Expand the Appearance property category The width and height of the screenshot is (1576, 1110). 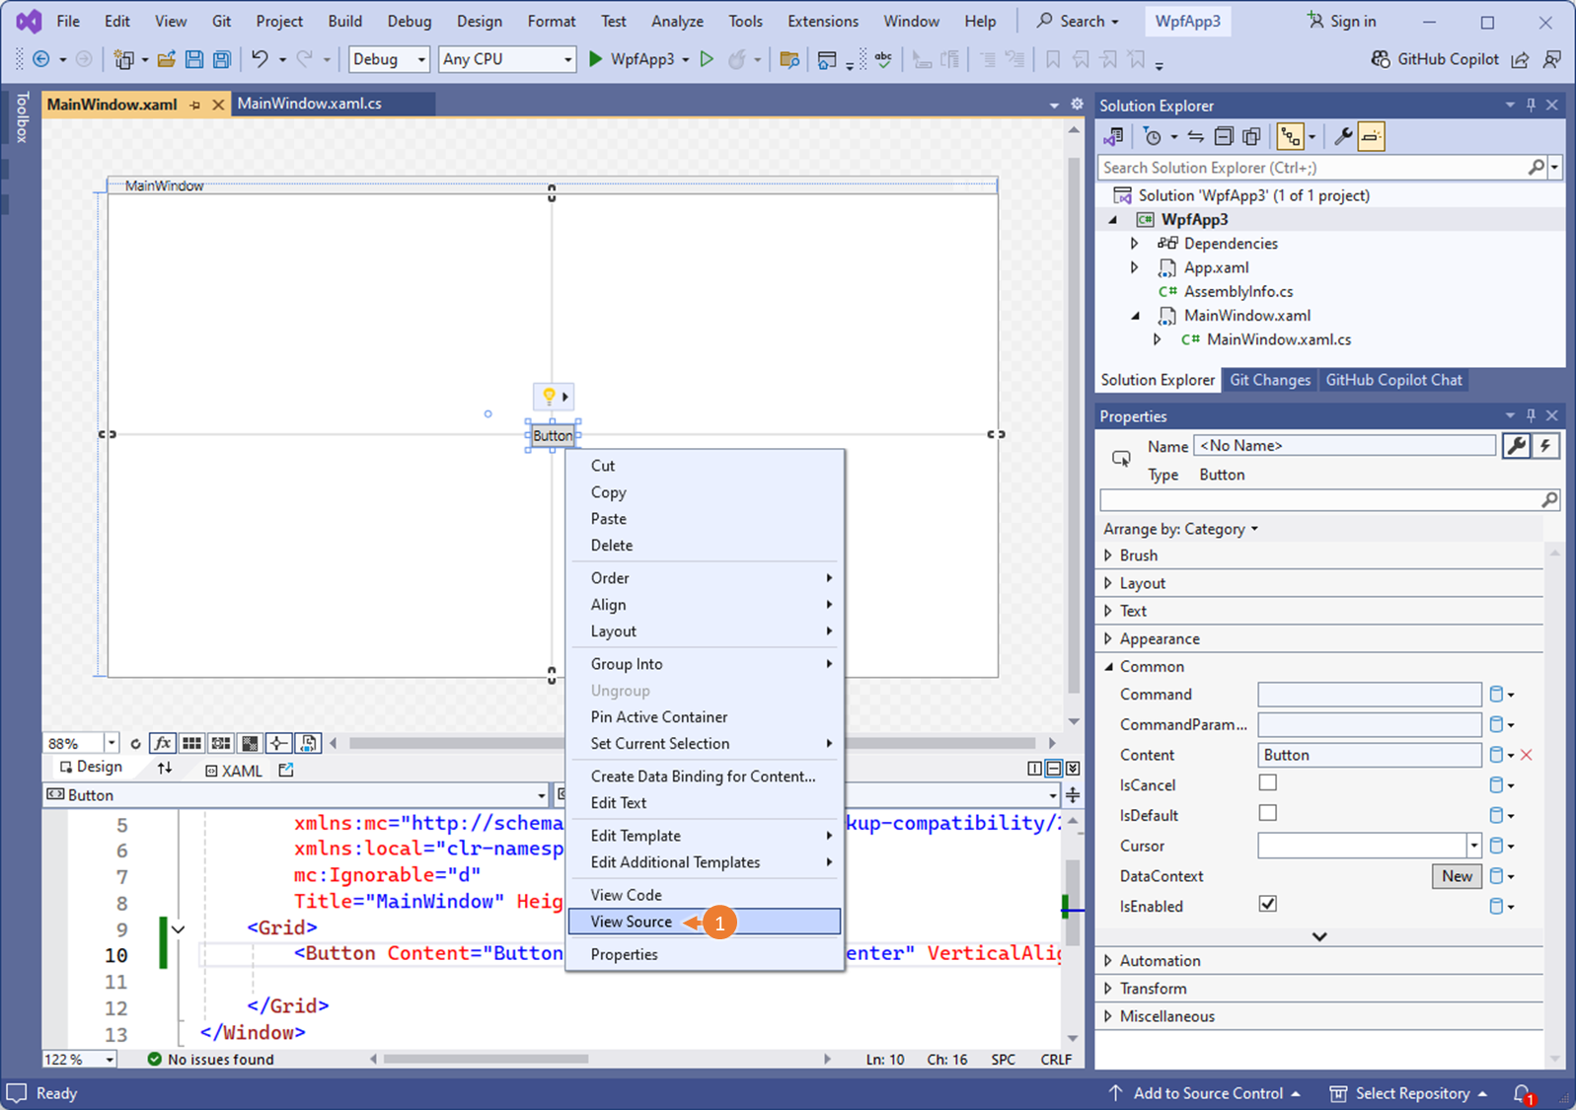point(1108,639)
